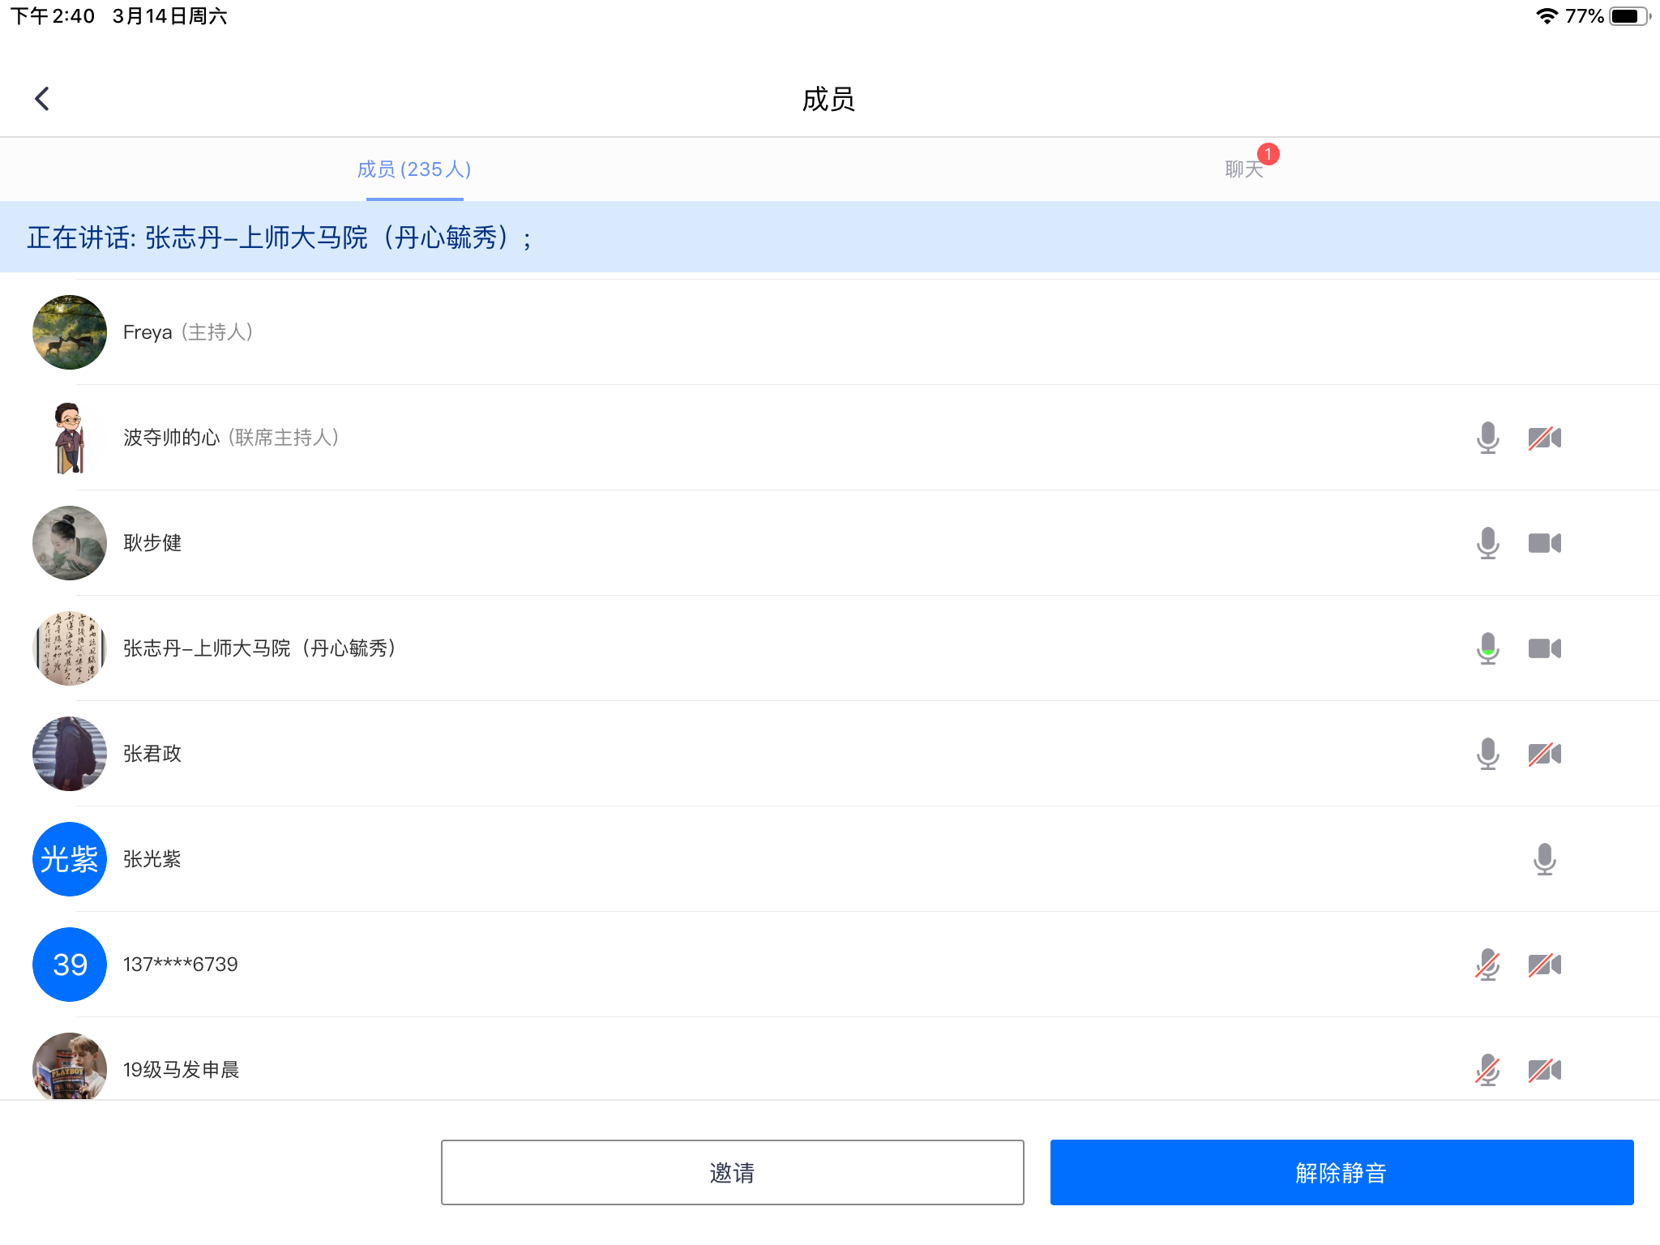Toggle muted microphone of 19级马发申晨
This screenshot has height=1245, width=1660.
tap(1487, 1070)
